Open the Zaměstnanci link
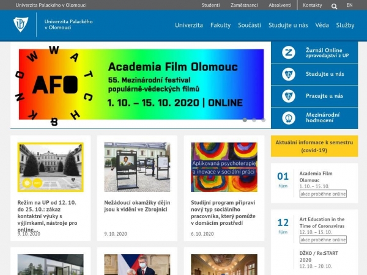Image resolution: width=367 pixels, height=275 pixels. [x=244, y=5]
